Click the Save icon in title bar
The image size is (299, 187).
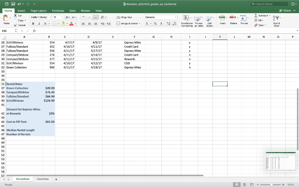pyautogui.click(x=13, y=4)
